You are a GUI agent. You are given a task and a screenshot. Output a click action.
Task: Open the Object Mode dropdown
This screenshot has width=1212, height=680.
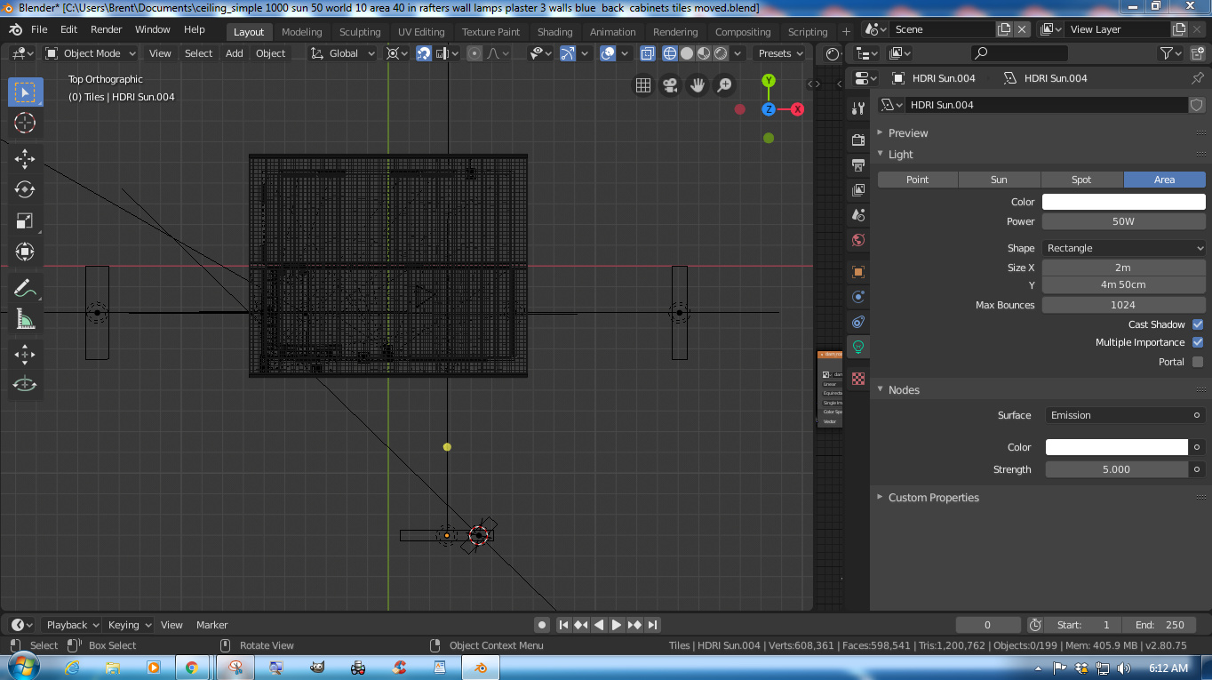click(x=91, y=53)
